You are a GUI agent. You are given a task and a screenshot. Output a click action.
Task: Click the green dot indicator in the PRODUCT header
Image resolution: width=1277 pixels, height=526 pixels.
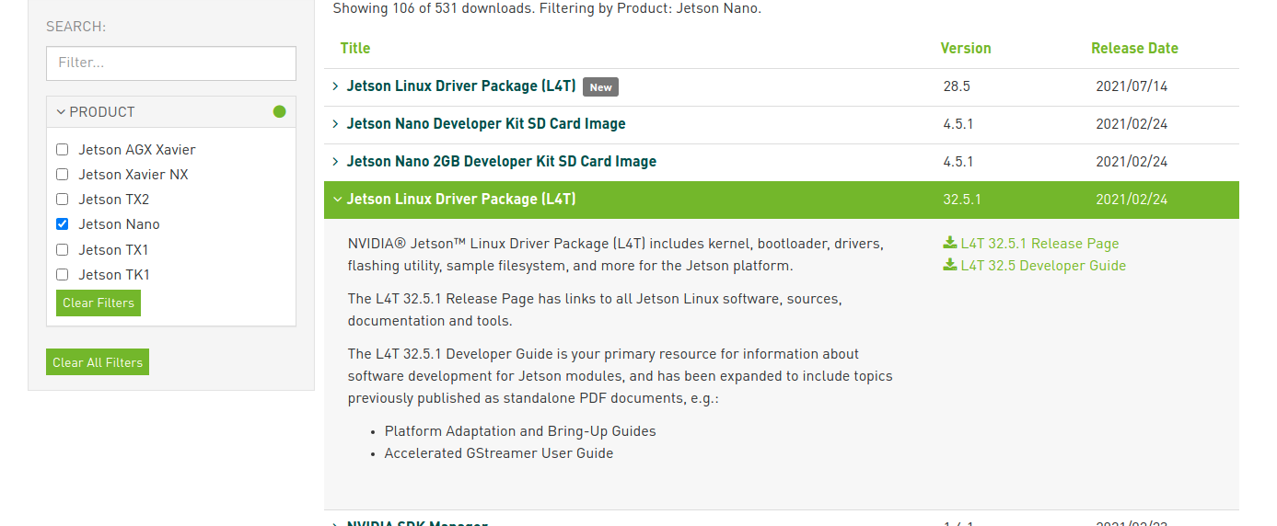279,112
